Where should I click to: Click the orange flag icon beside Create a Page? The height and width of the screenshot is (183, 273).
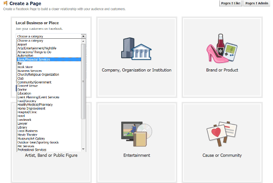click(x=6, y=3)
